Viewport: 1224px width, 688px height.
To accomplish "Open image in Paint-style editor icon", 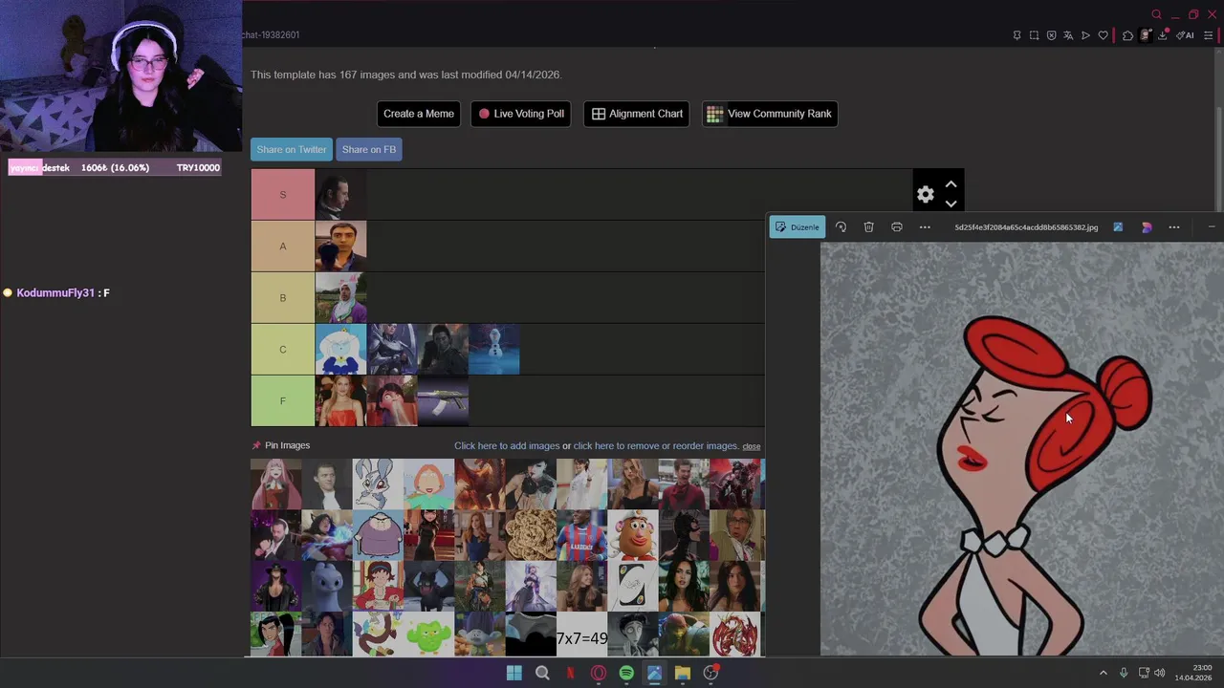I will point(1118,227).
